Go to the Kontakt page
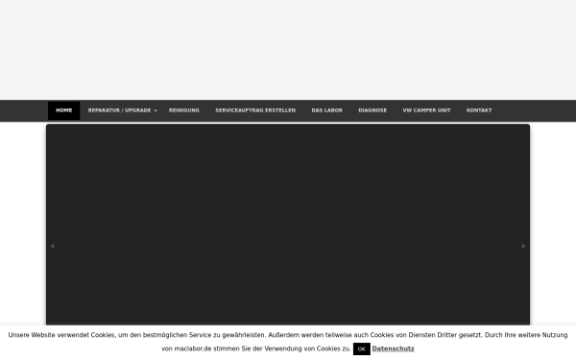Screen dimensions: 576x360 pyautogui.click(x=479, y=110)
